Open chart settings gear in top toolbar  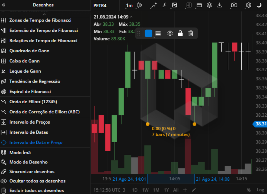coord(249,5)
